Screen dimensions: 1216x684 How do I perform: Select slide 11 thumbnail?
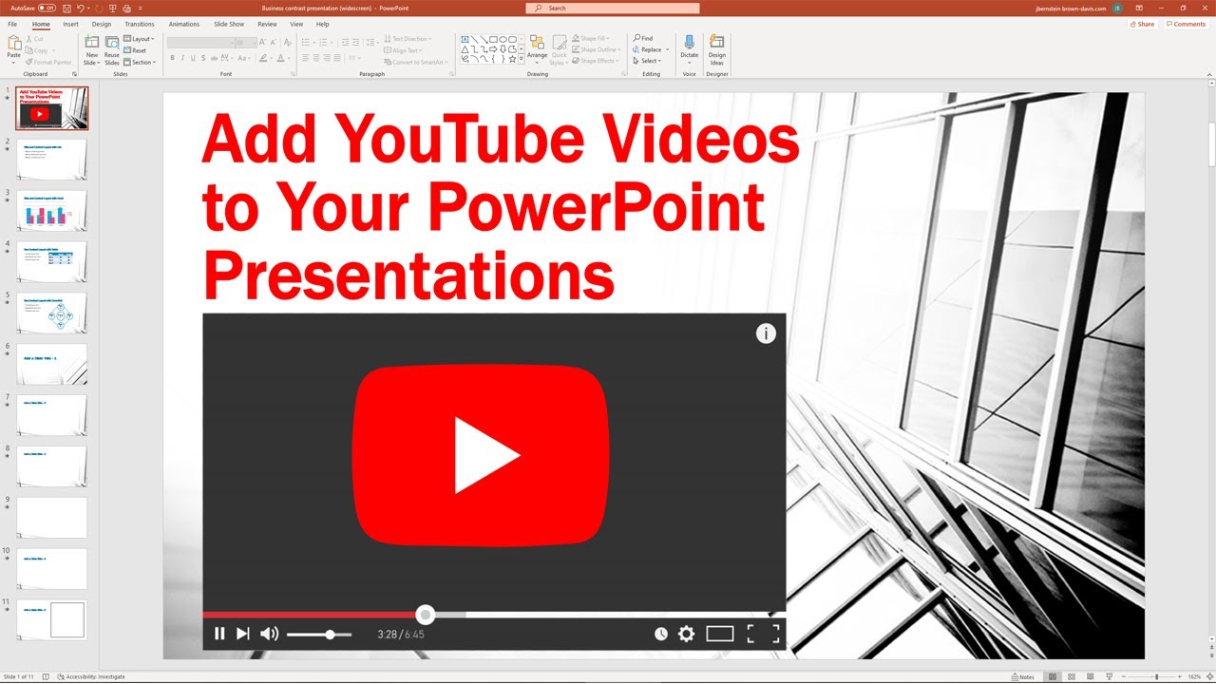pyautogui.click(x=52, y=619)
